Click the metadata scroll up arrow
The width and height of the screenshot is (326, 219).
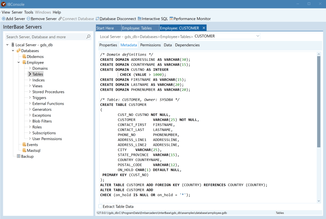click(x=319, y=54)
